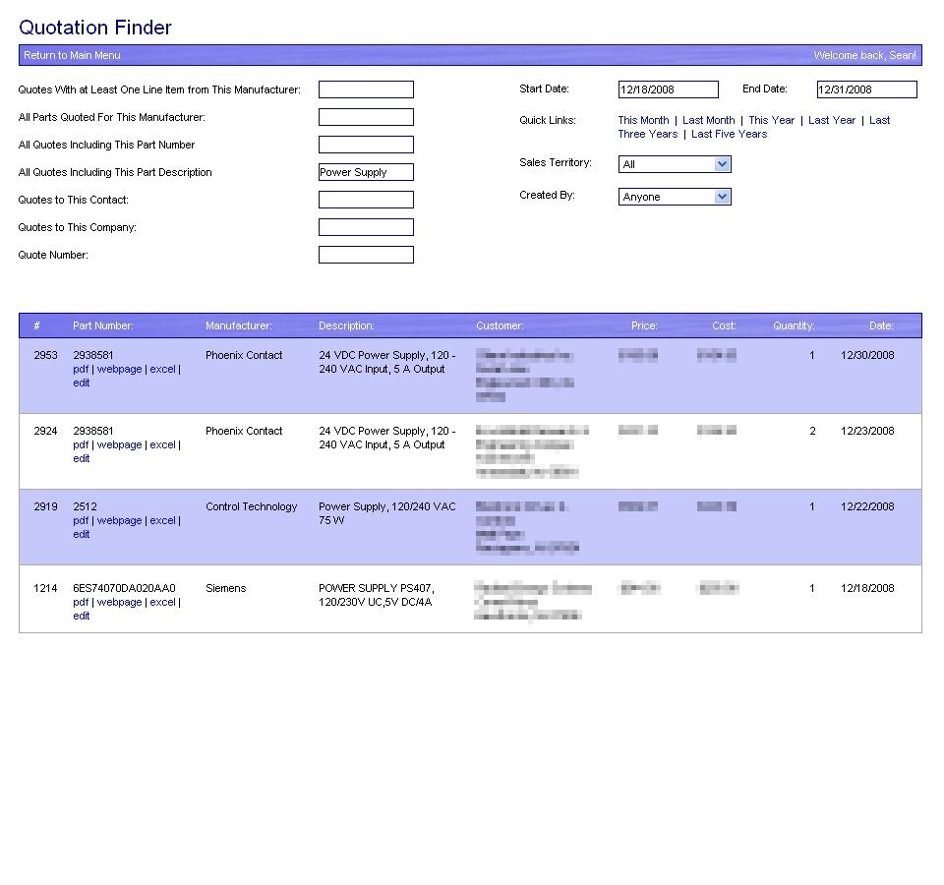Viewport: 944px width, 885px height.
Task: Open webpage for quote 2953
Action: (x=119, y=369)
